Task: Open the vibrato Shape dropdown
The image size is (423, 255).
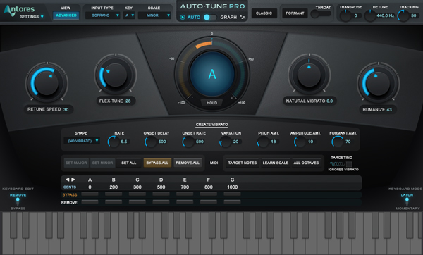Action: point(82,141)
